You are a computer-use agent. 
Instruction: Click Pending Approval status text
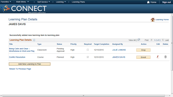61,50
